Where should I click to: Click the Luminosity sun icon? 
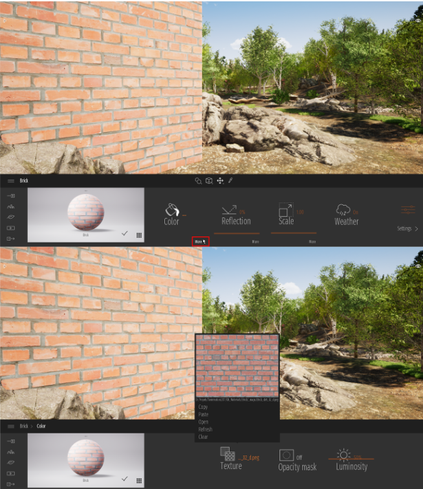pos(342,455)
